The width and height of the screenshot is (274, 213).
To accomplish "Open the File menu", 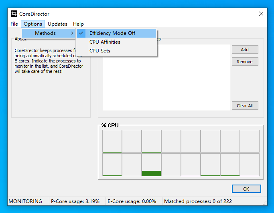I will [x=14, y=24].
